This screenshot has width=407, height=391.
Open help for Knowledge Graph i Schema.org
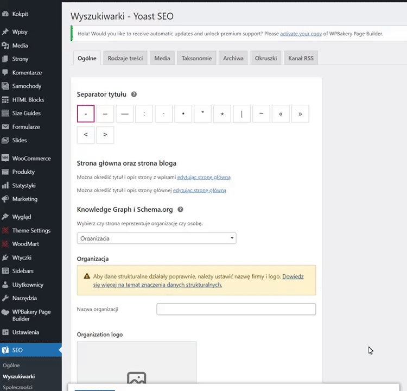pos(180,210)
